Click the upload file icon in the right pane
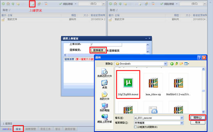Image resolution: width=213 pixels, height=132 pixels. [140, 4]
